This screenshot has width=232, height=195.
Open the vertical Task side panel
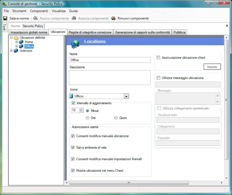click(x=5, y=27)
